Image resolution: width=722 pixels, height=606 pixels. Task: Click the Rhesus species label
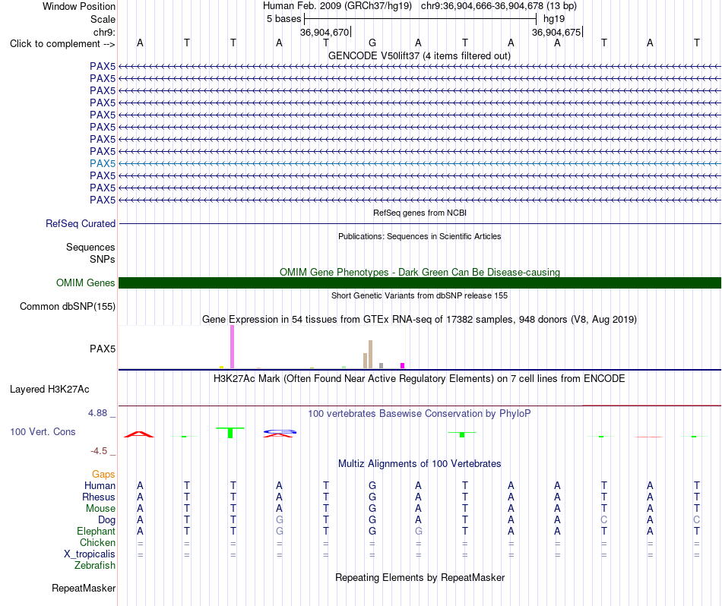tap(99, 497)
